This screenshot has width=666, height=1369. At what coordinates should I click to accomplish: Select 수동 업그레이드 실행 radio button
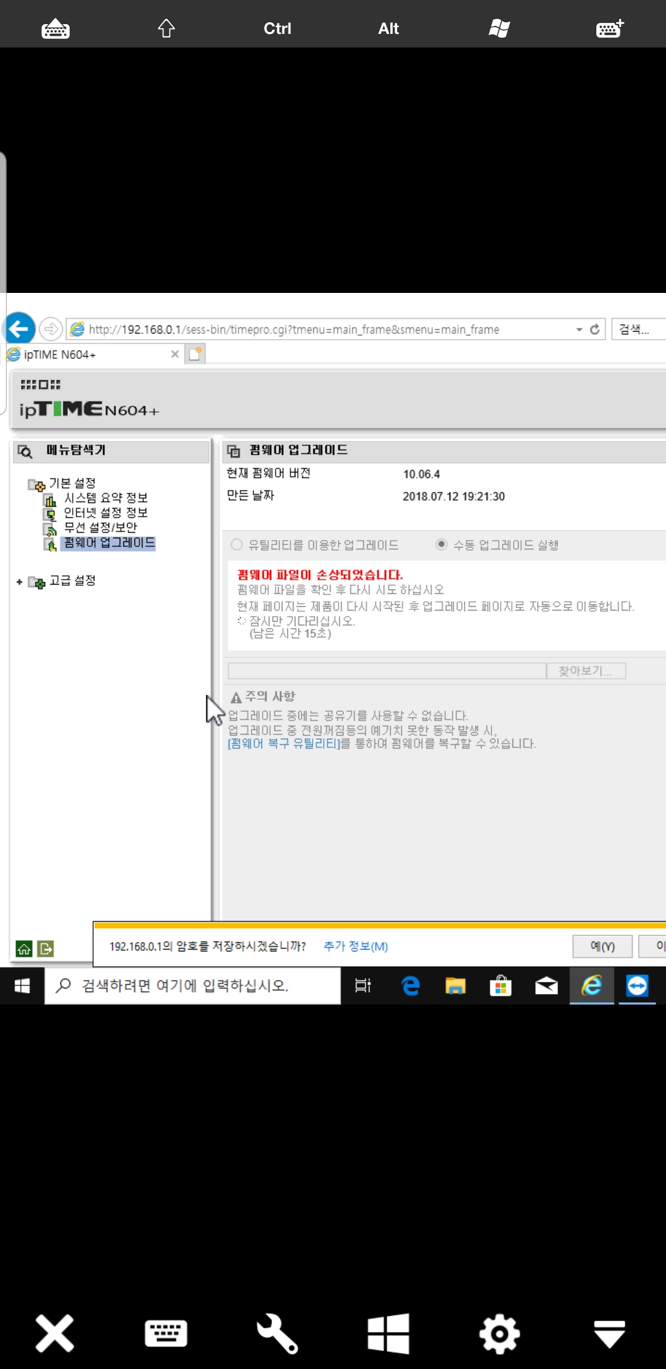point(442,545)
